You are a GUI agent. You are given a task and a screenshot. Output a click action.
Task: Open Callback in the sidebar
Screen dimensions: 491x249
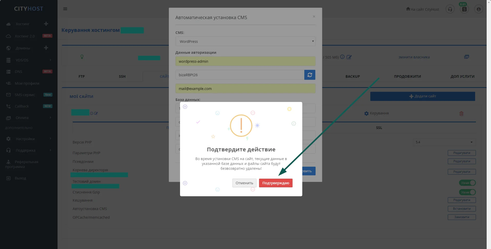pyautogui.click(x=22, y=106)
